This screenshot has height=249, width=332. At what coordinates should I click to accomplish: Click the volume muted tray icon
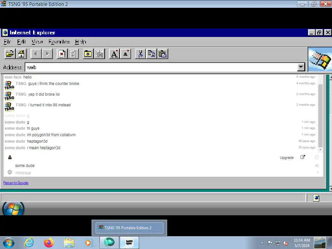point(286,243)
